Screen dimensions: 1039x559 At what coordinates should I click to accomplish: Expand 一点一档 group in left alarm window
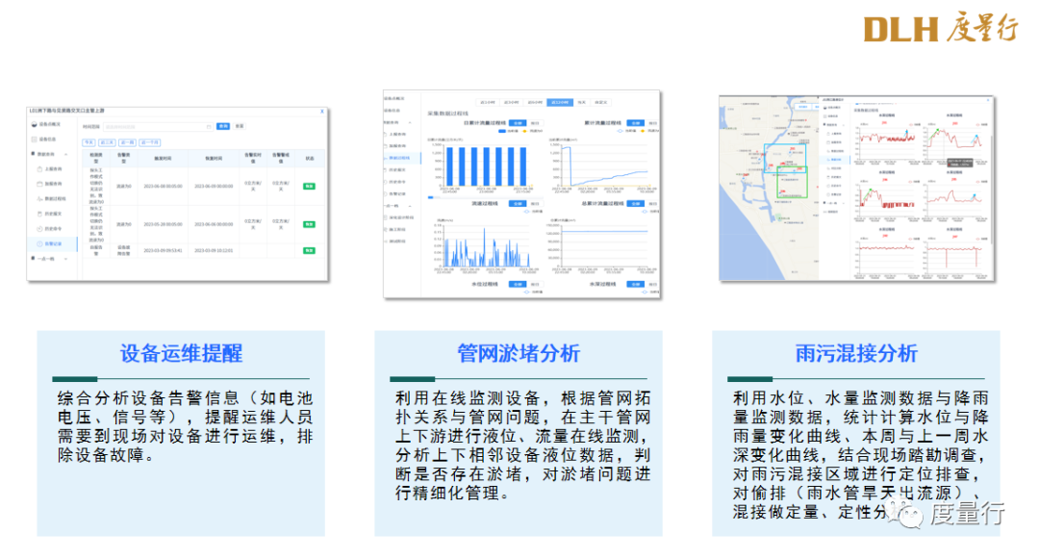[65, 258]
